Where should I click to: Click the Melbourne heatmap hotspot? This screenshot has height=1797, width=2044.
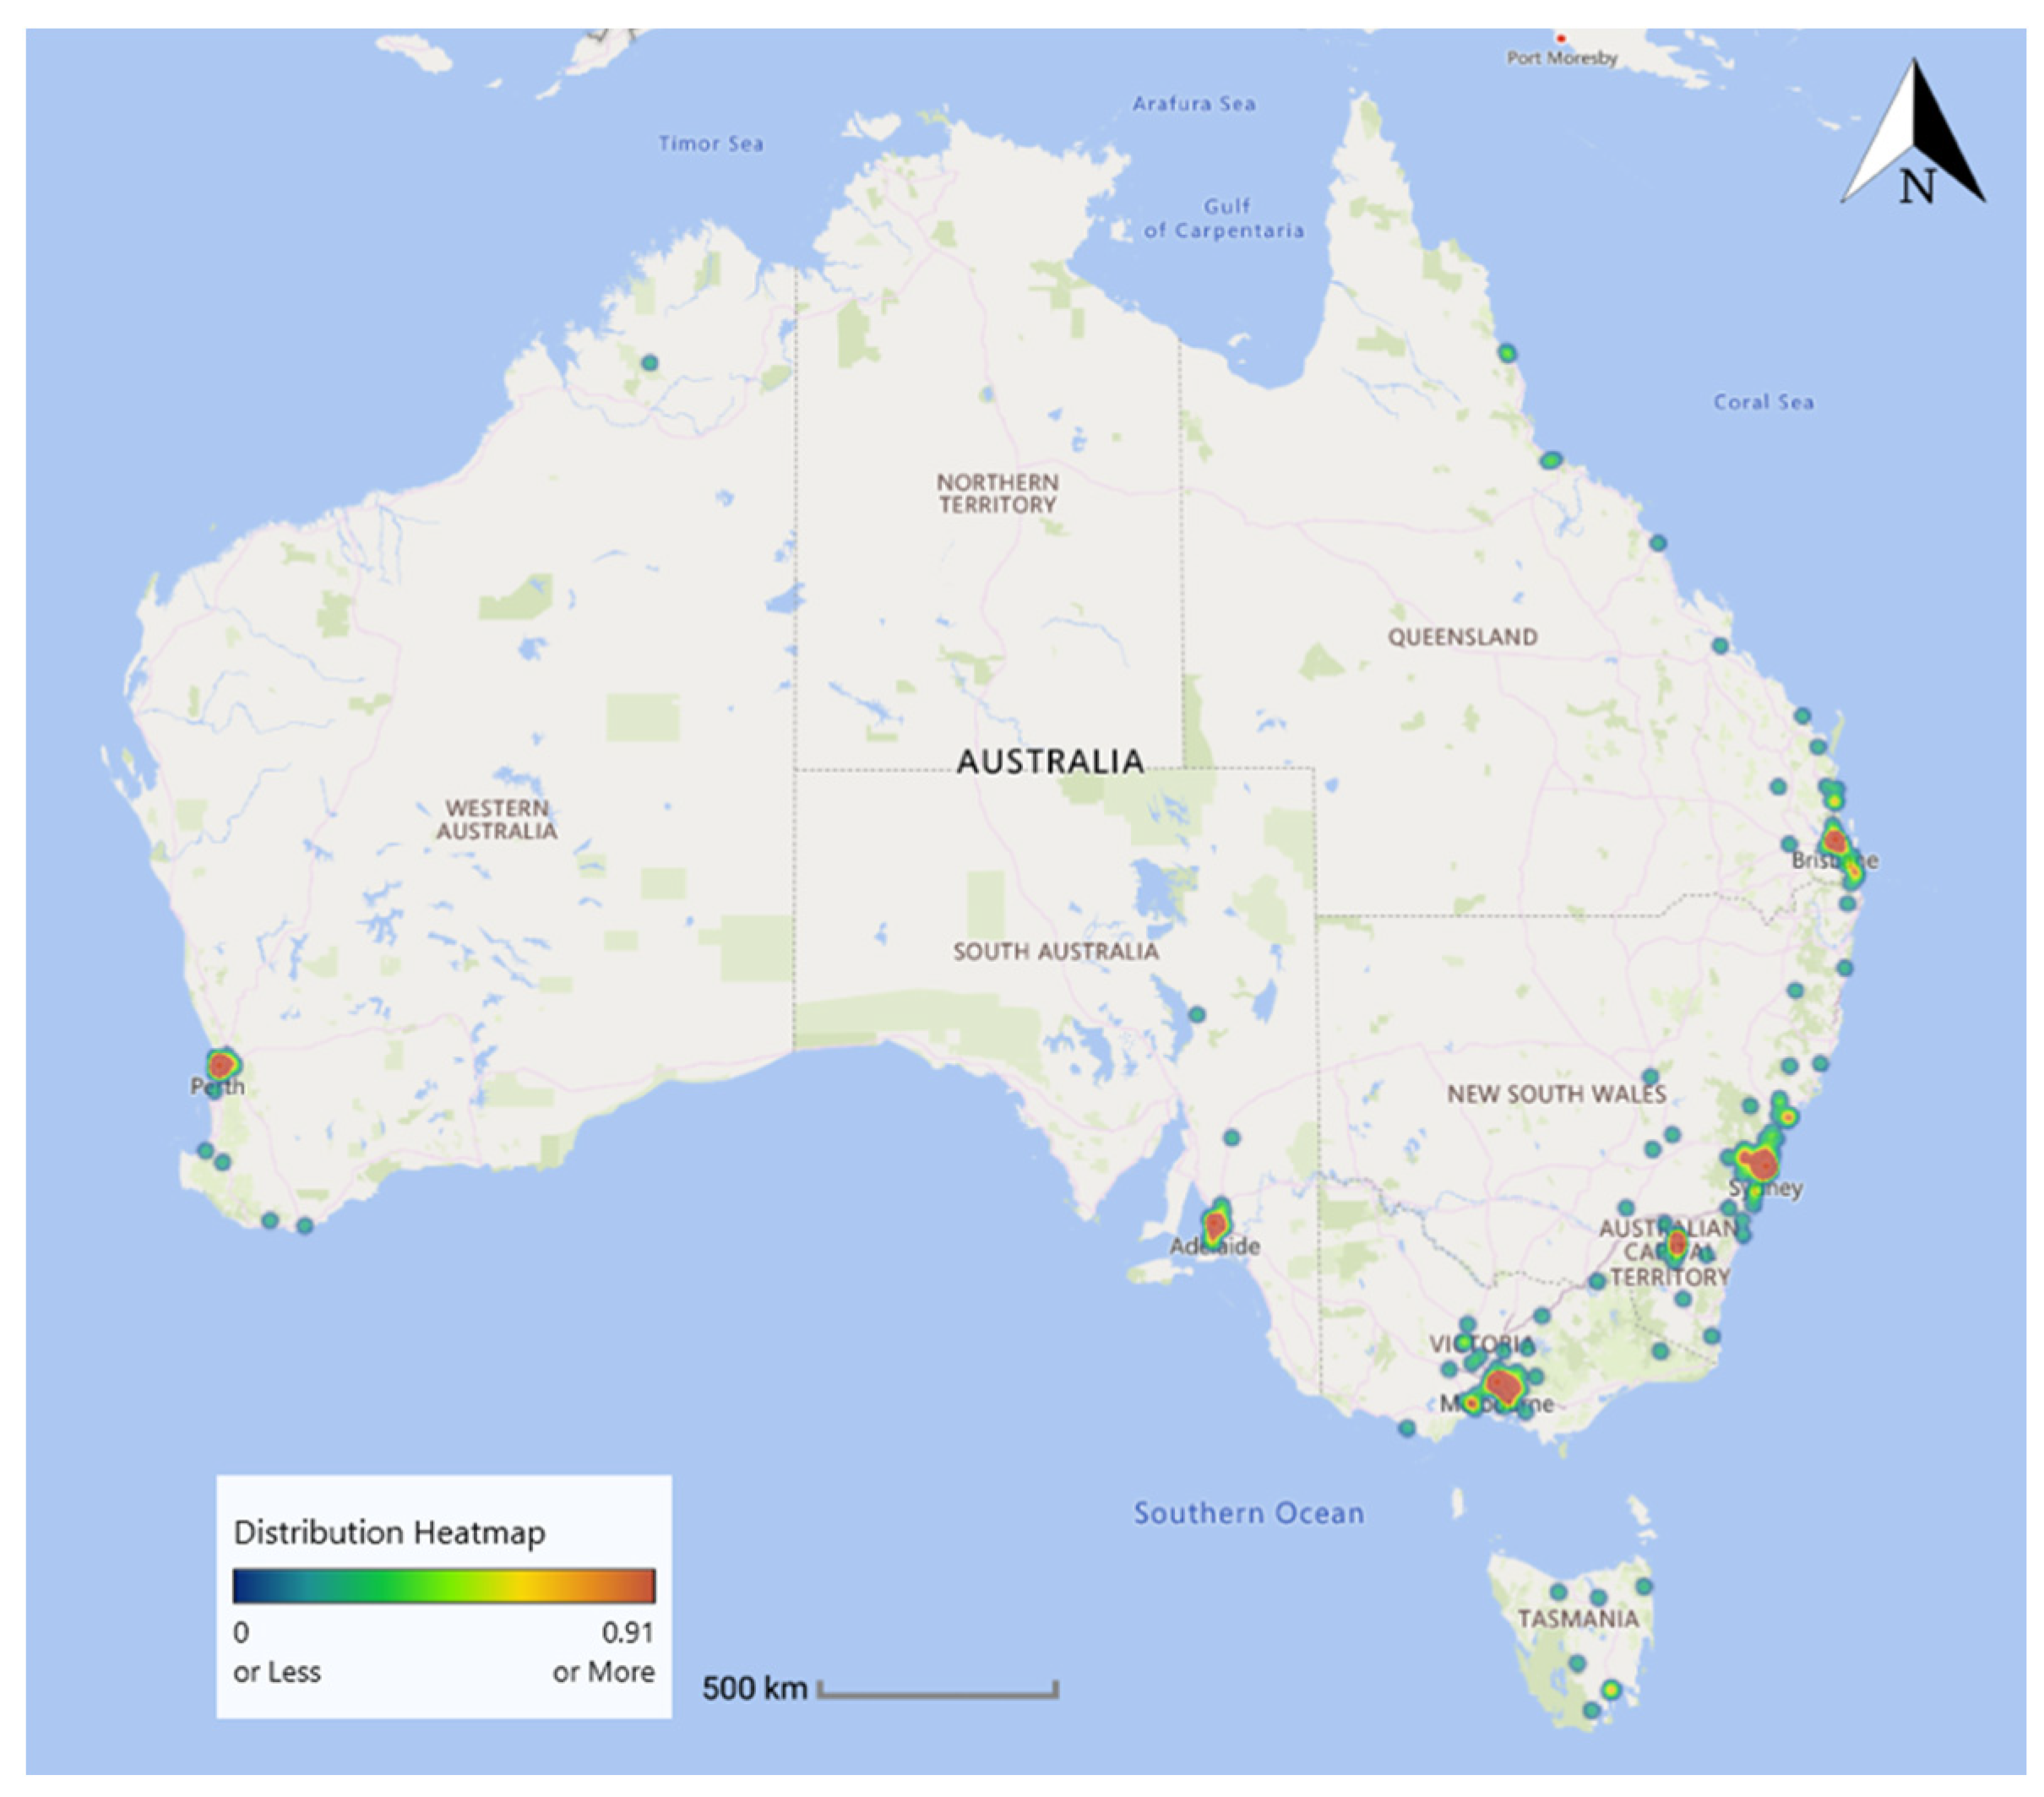coord(1501,1385)
